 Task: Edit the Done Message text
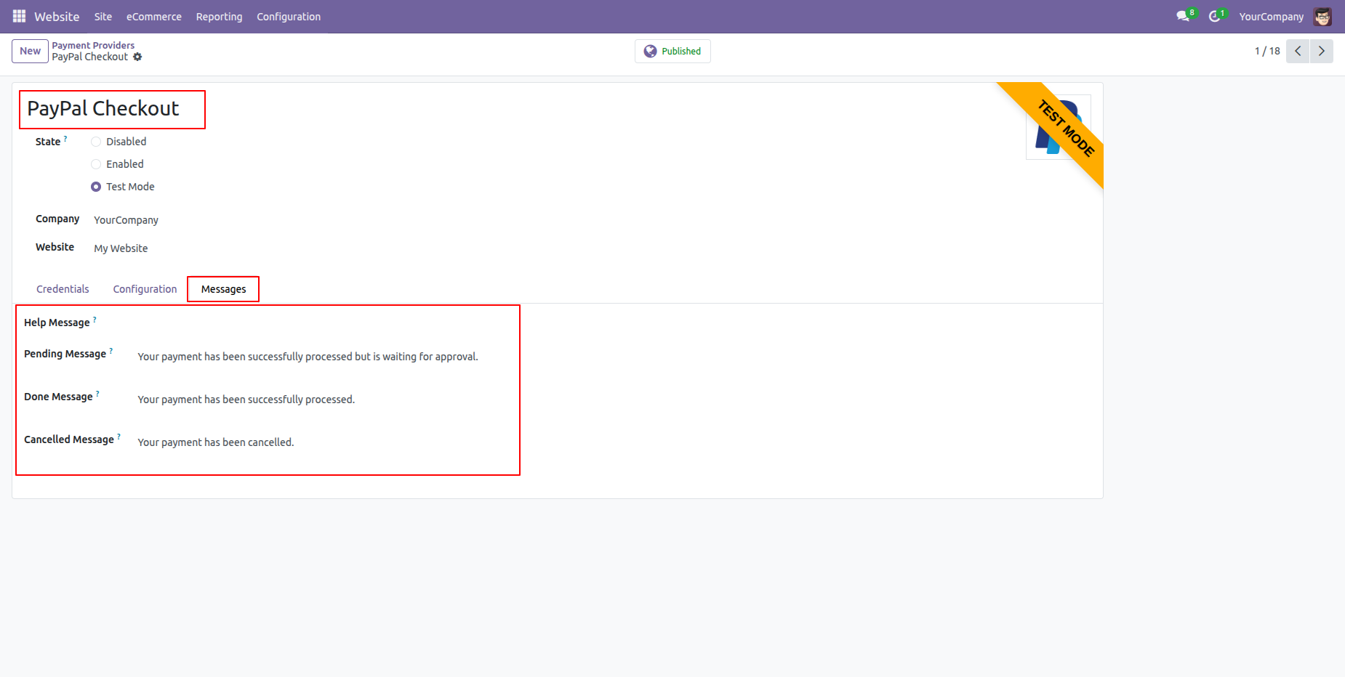246,400
